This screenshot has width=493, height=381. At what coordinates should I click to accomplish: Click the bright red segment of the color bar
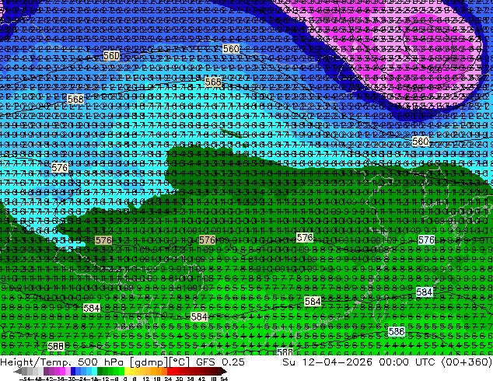click(170, 372)
